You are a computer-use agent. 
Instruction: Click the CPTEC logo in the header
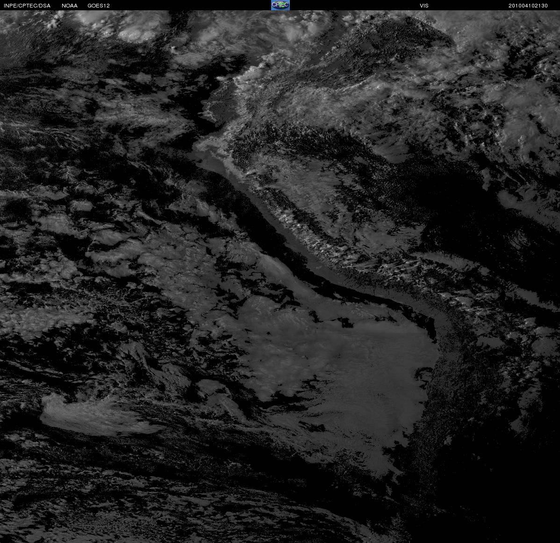click(280, 5)
